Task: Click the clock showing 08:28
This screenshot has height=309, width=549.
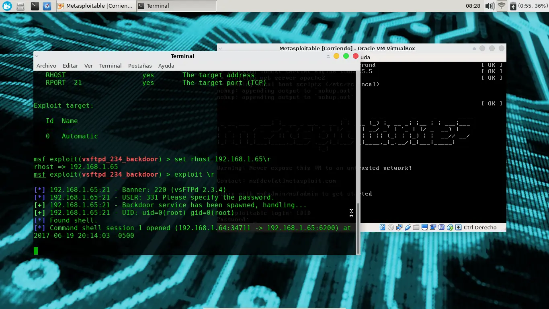Action: [473, 6]
